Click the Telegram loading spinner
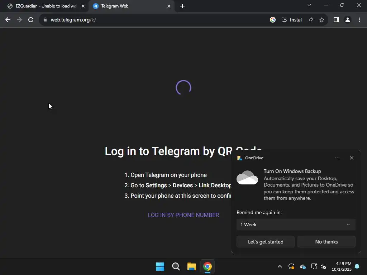The image size is (367, 275). [x=183, y=88]
